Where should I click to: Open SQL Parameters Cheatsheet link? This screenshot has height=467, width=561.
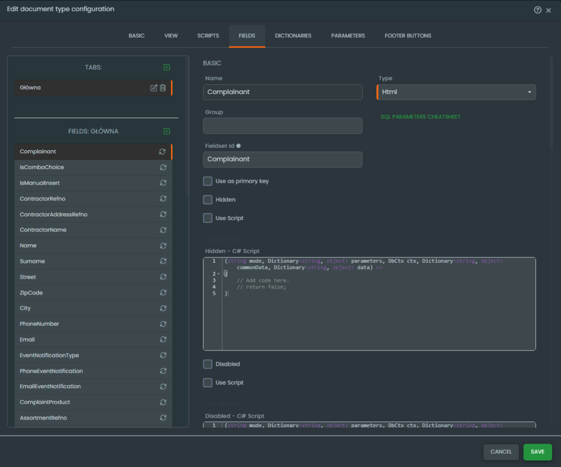coord(420,117)
